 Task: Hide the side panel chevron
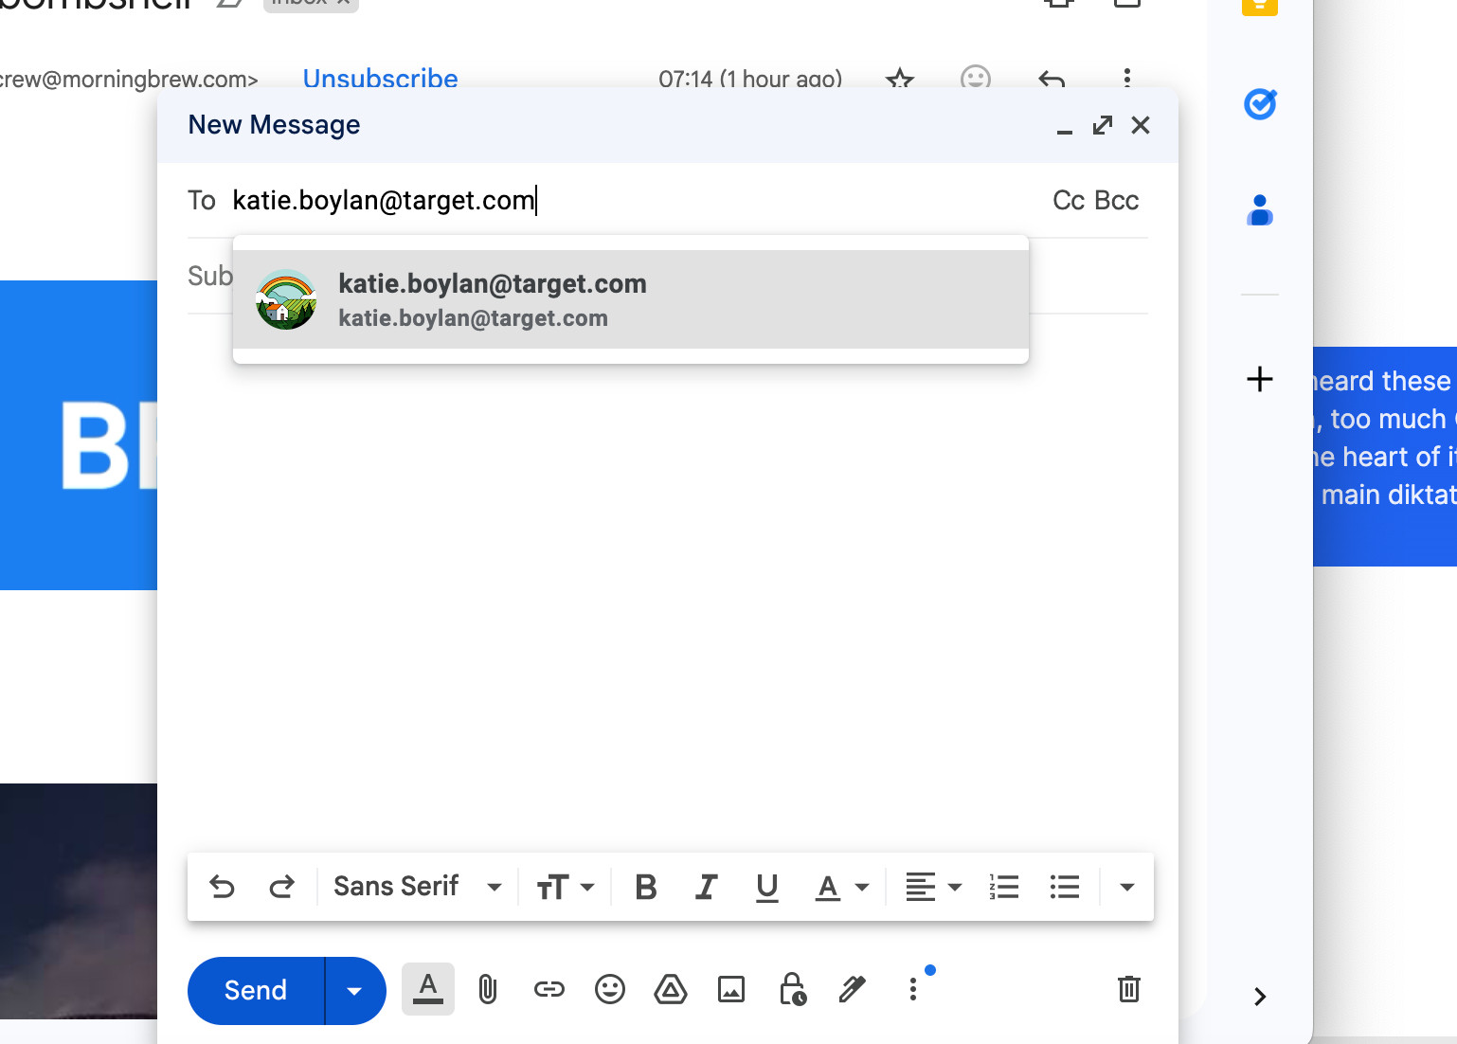1260,997
